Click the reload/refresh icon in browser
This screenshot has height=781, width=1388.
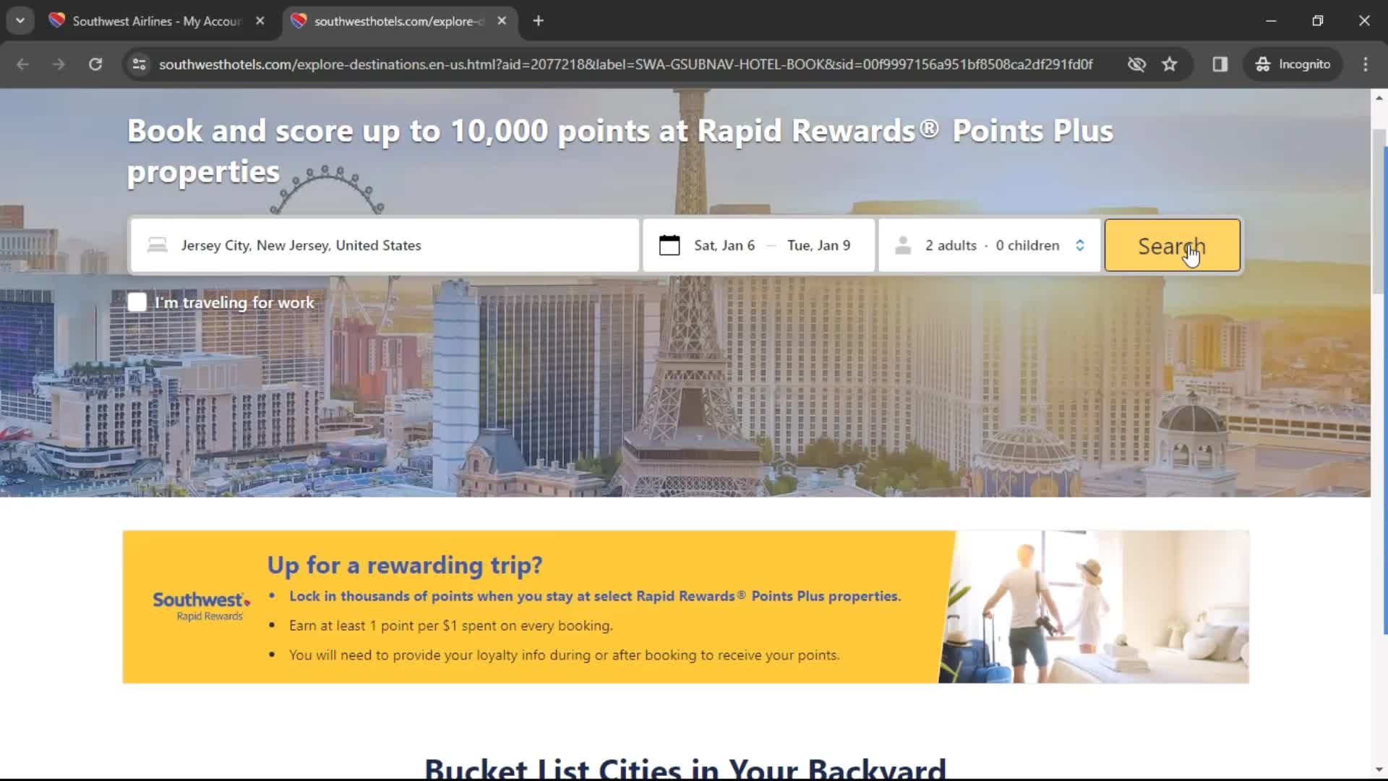click(x=95, y=64)
